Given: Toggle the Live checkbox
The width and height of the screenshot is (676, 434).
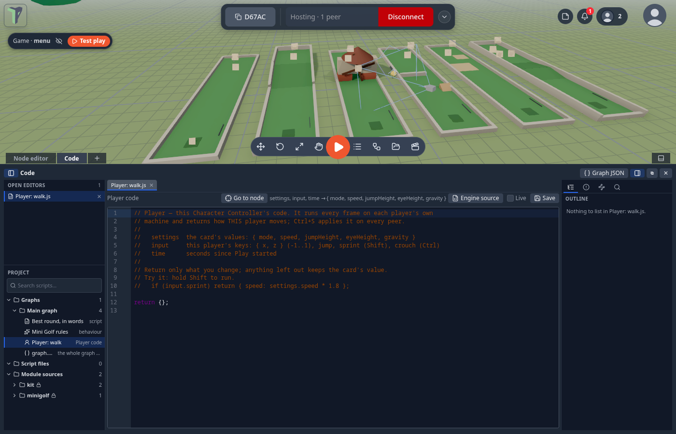Looking at the screenshot, I should click(x=510, y=198).
